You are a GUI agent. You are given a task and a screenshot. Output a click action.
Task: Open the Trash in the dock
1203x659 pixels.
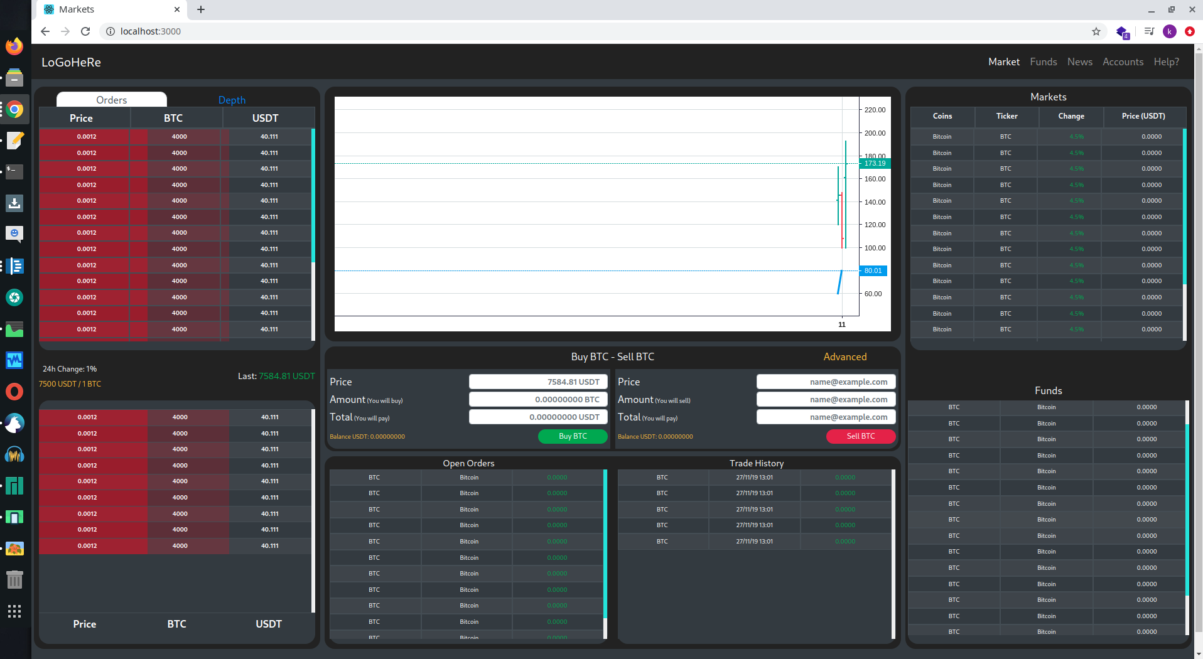[x=14, y=579]
